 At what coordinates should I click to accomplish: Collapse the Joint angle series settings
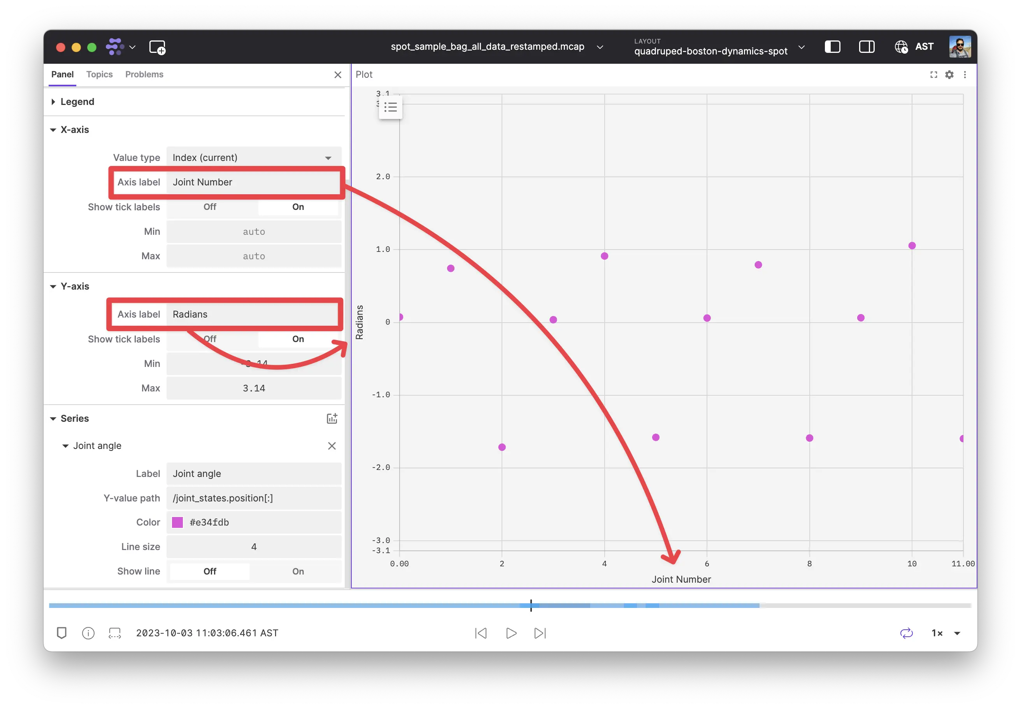66,445
